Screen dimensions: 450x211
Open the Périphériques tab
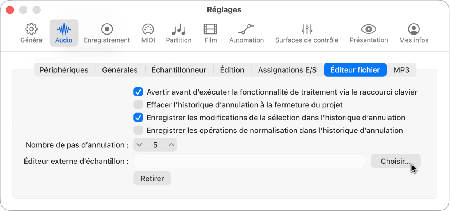click(x=64, y=69)
